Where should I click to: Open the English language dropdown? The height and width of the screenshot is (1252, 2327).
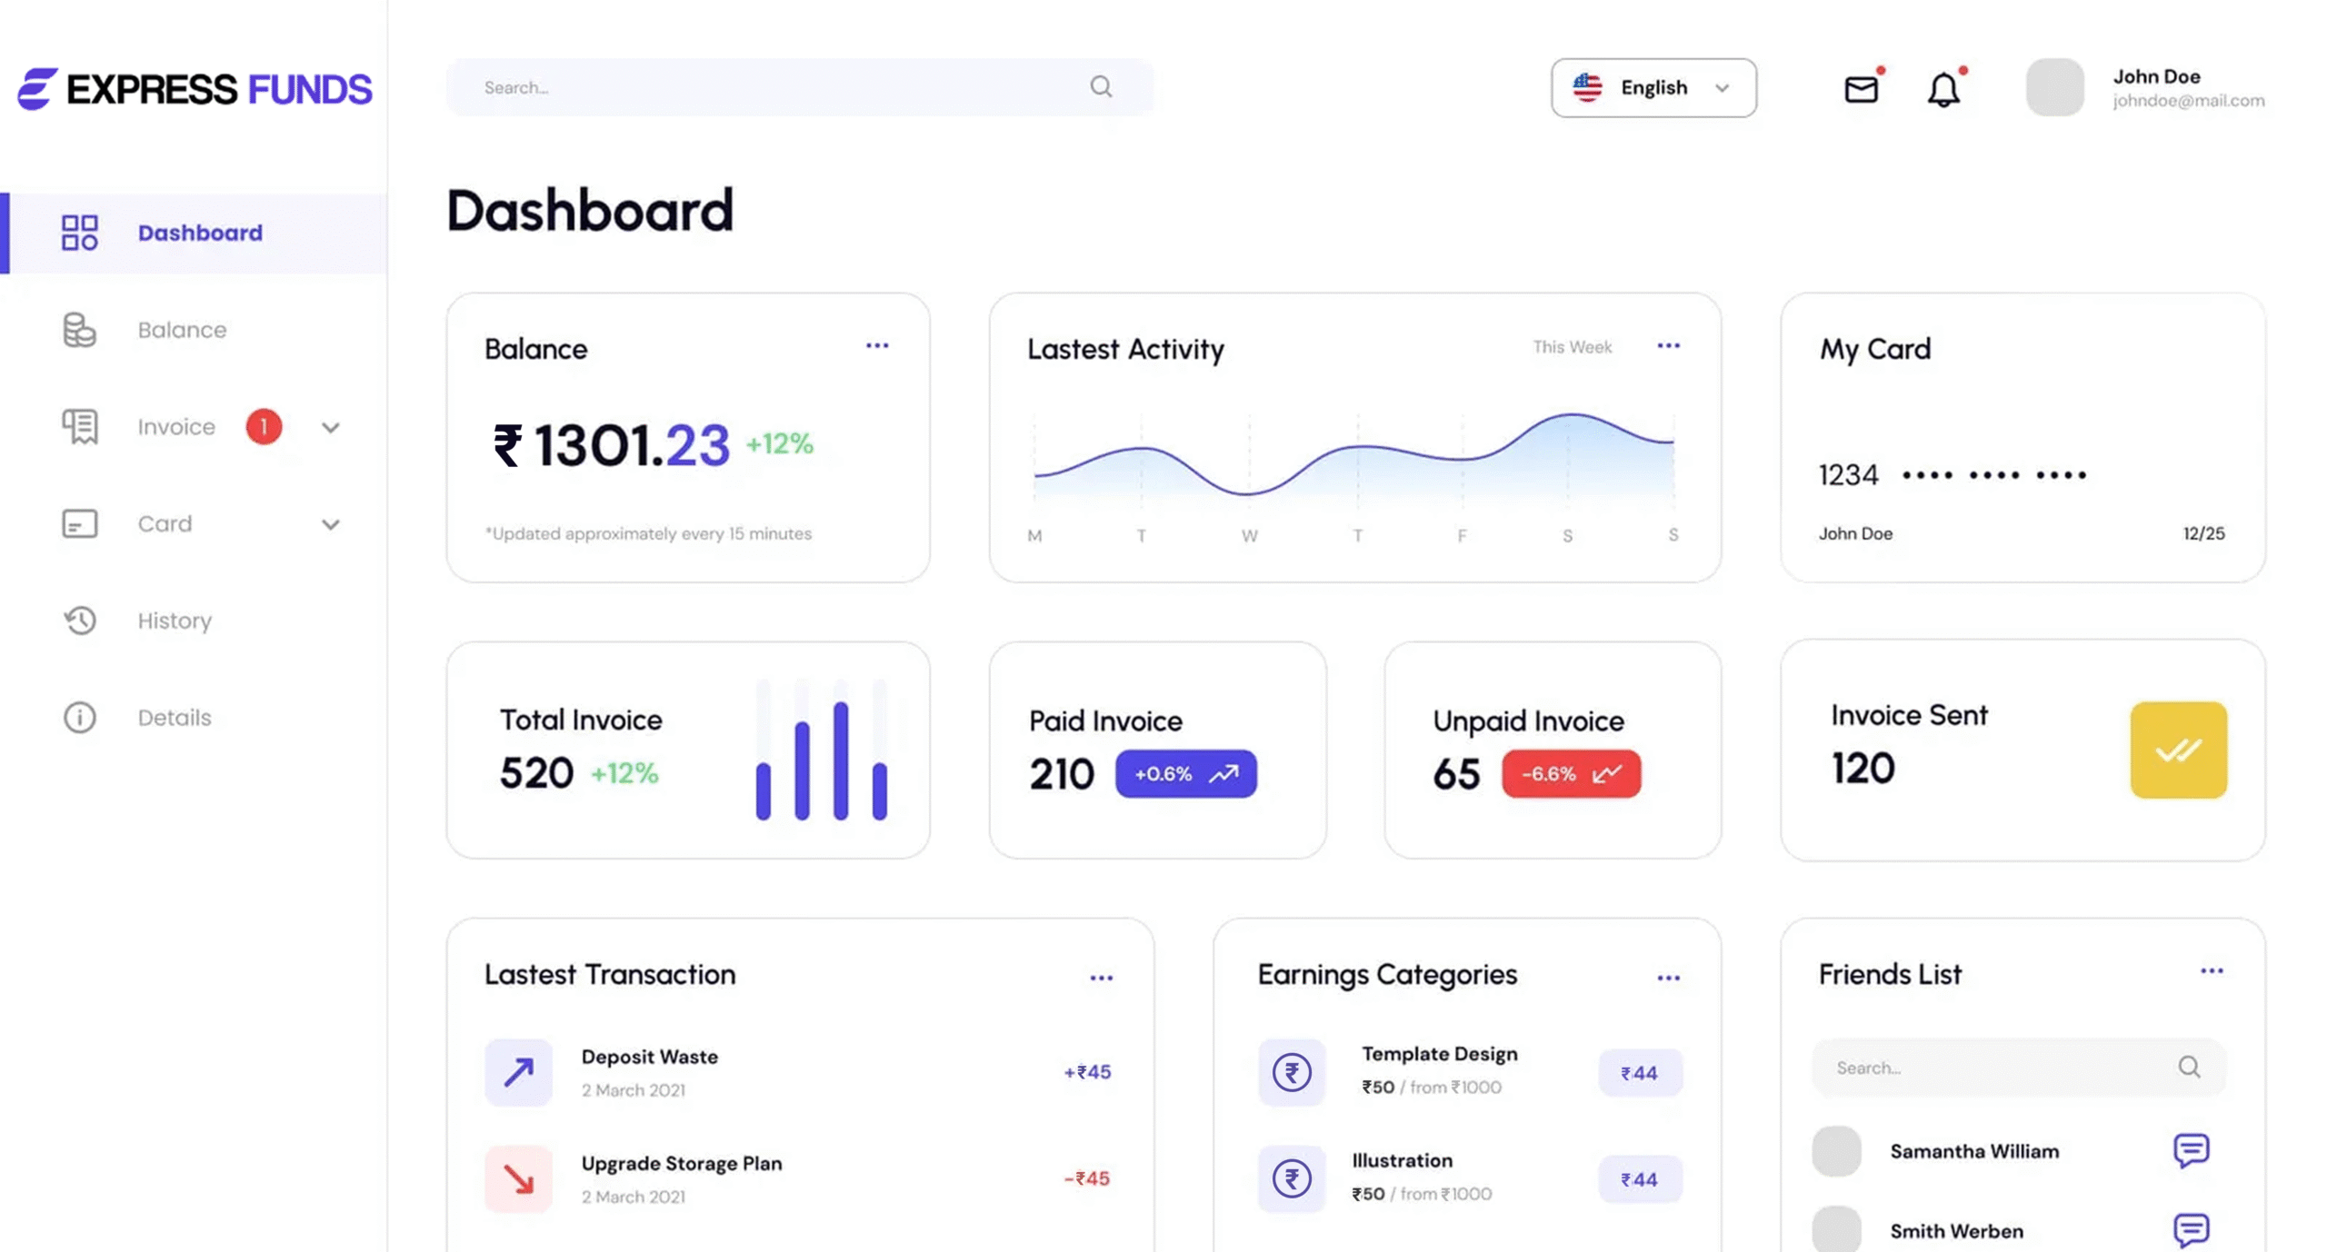[1653, 88]
